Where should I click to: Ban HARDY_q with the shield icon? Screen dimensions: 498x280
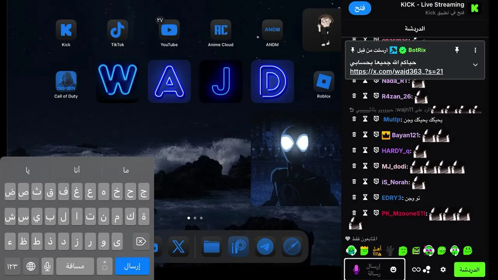(376, 150)
